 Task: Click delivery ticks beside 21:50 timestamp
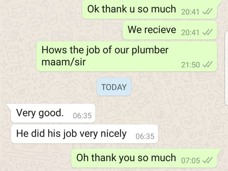[x=208, y=65]
